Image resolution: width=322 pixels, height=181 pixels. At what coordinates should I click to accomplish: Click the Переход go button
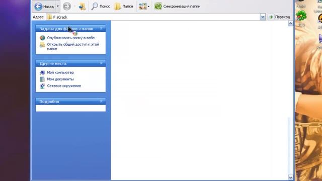[x=280, y=17]
